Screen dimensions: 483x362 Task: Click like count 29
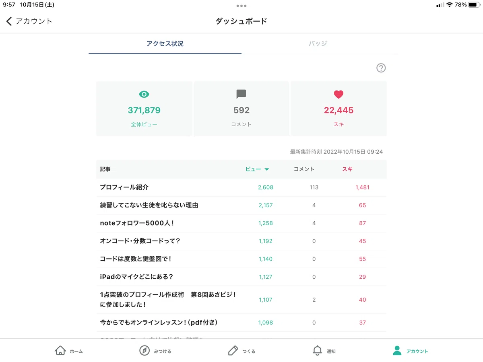coord(362,277)
